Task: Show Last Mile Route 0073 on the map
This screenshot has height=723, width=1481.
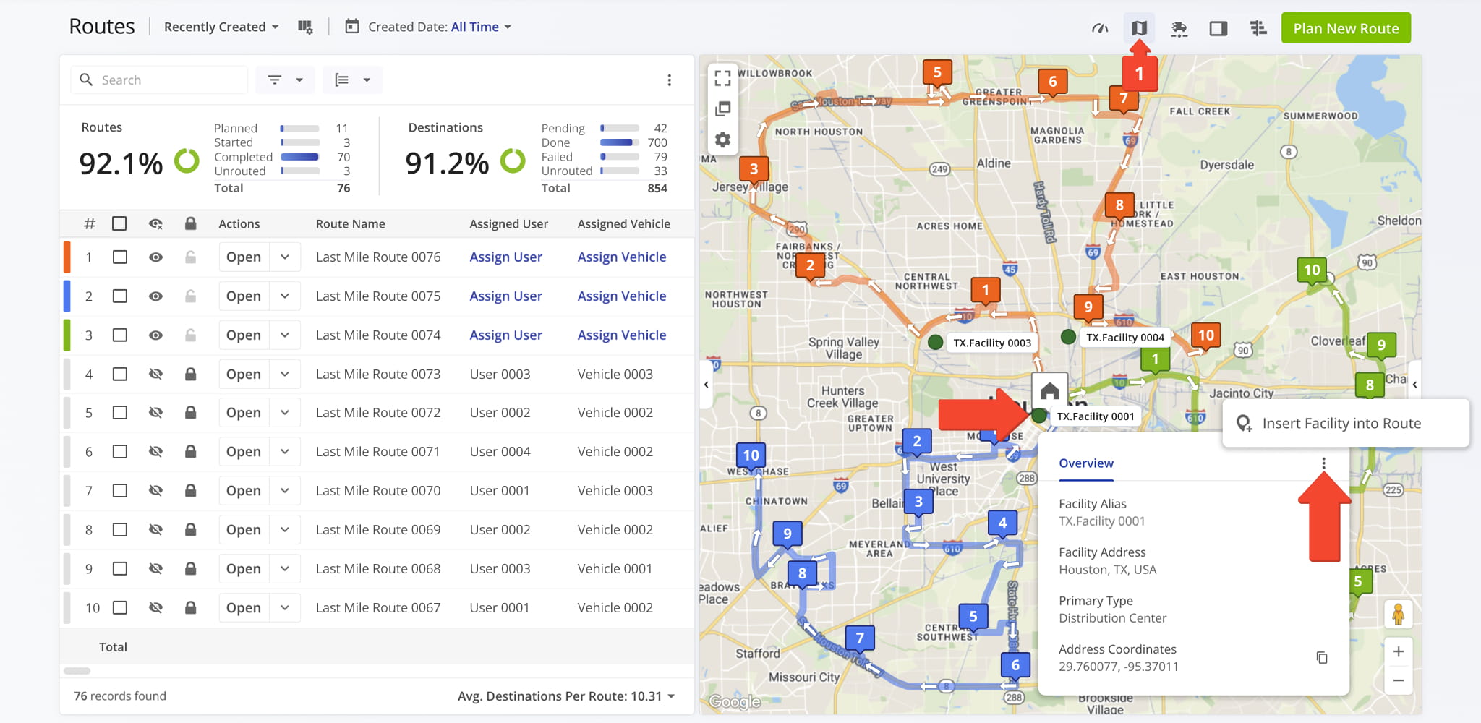Action: click(x=155, y=374)
